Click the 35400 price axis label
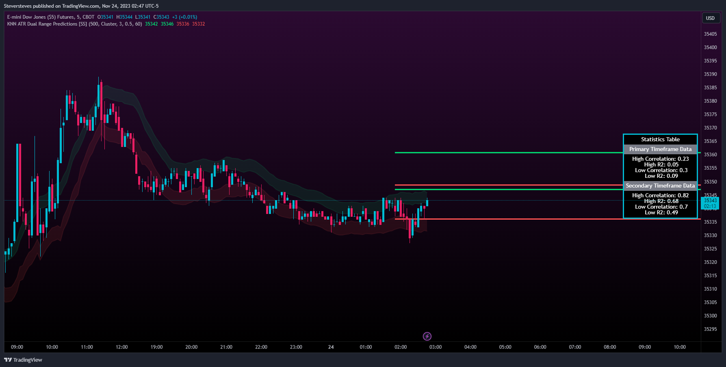This screenshot has height=367, width=726. click(x=710, y=47)
